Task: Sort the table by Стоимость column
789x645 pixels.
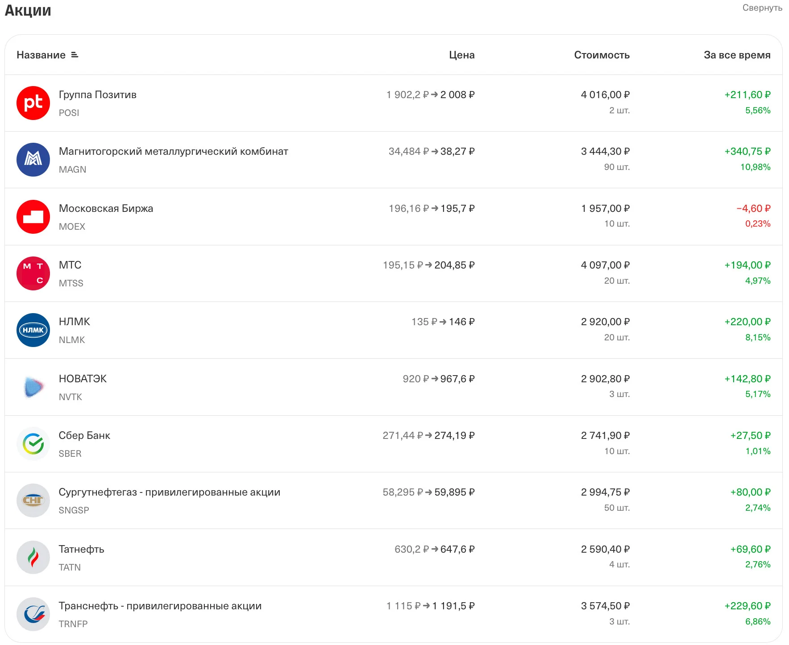Action: [602, 55]
